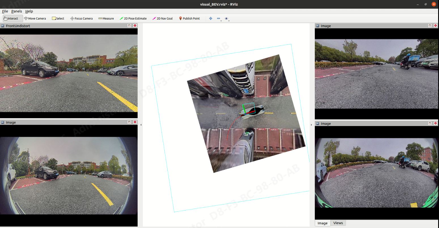The width and height of the screenshot is (439, 228).
Task: Choose the Select tool
Action: click(58, 18)
